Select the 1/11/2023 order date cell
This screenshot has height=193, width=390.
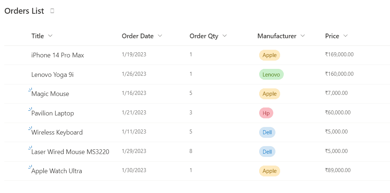[x=134, y=131]
